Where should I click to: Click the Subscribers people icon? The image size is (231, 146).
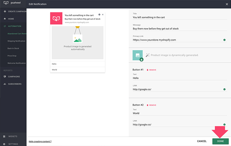(x=5, y=84)
